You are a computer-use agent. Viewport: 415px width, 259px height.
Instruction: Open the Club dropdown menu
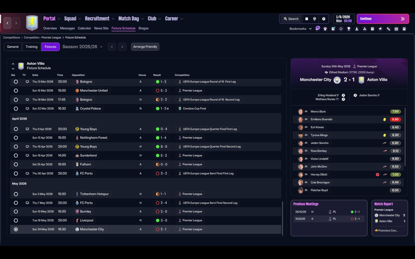(155, 19)
